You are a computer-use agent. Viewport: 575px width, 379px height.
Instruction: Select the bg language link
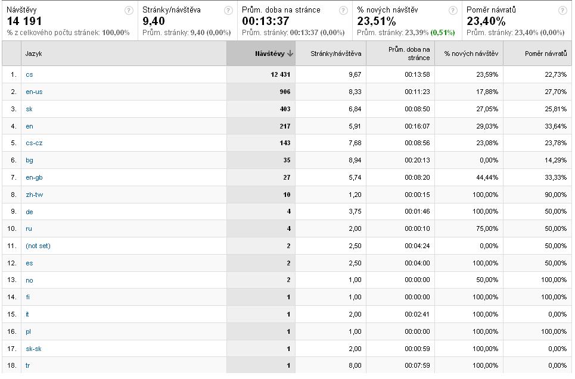click(29, 160)
